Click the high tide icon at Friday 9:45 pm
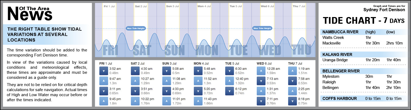The height and width of the screenshot is (110, 411). point(104,101)
